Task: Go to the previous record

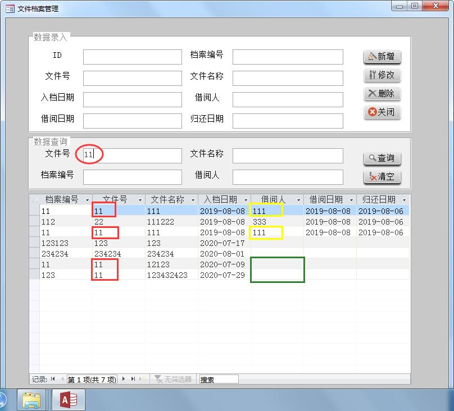Action: point(62,379)
